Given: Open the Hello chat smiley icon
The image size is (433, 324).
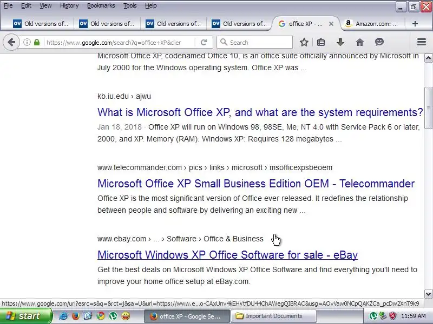Looking at the screenshot, I should click(379, 42).
